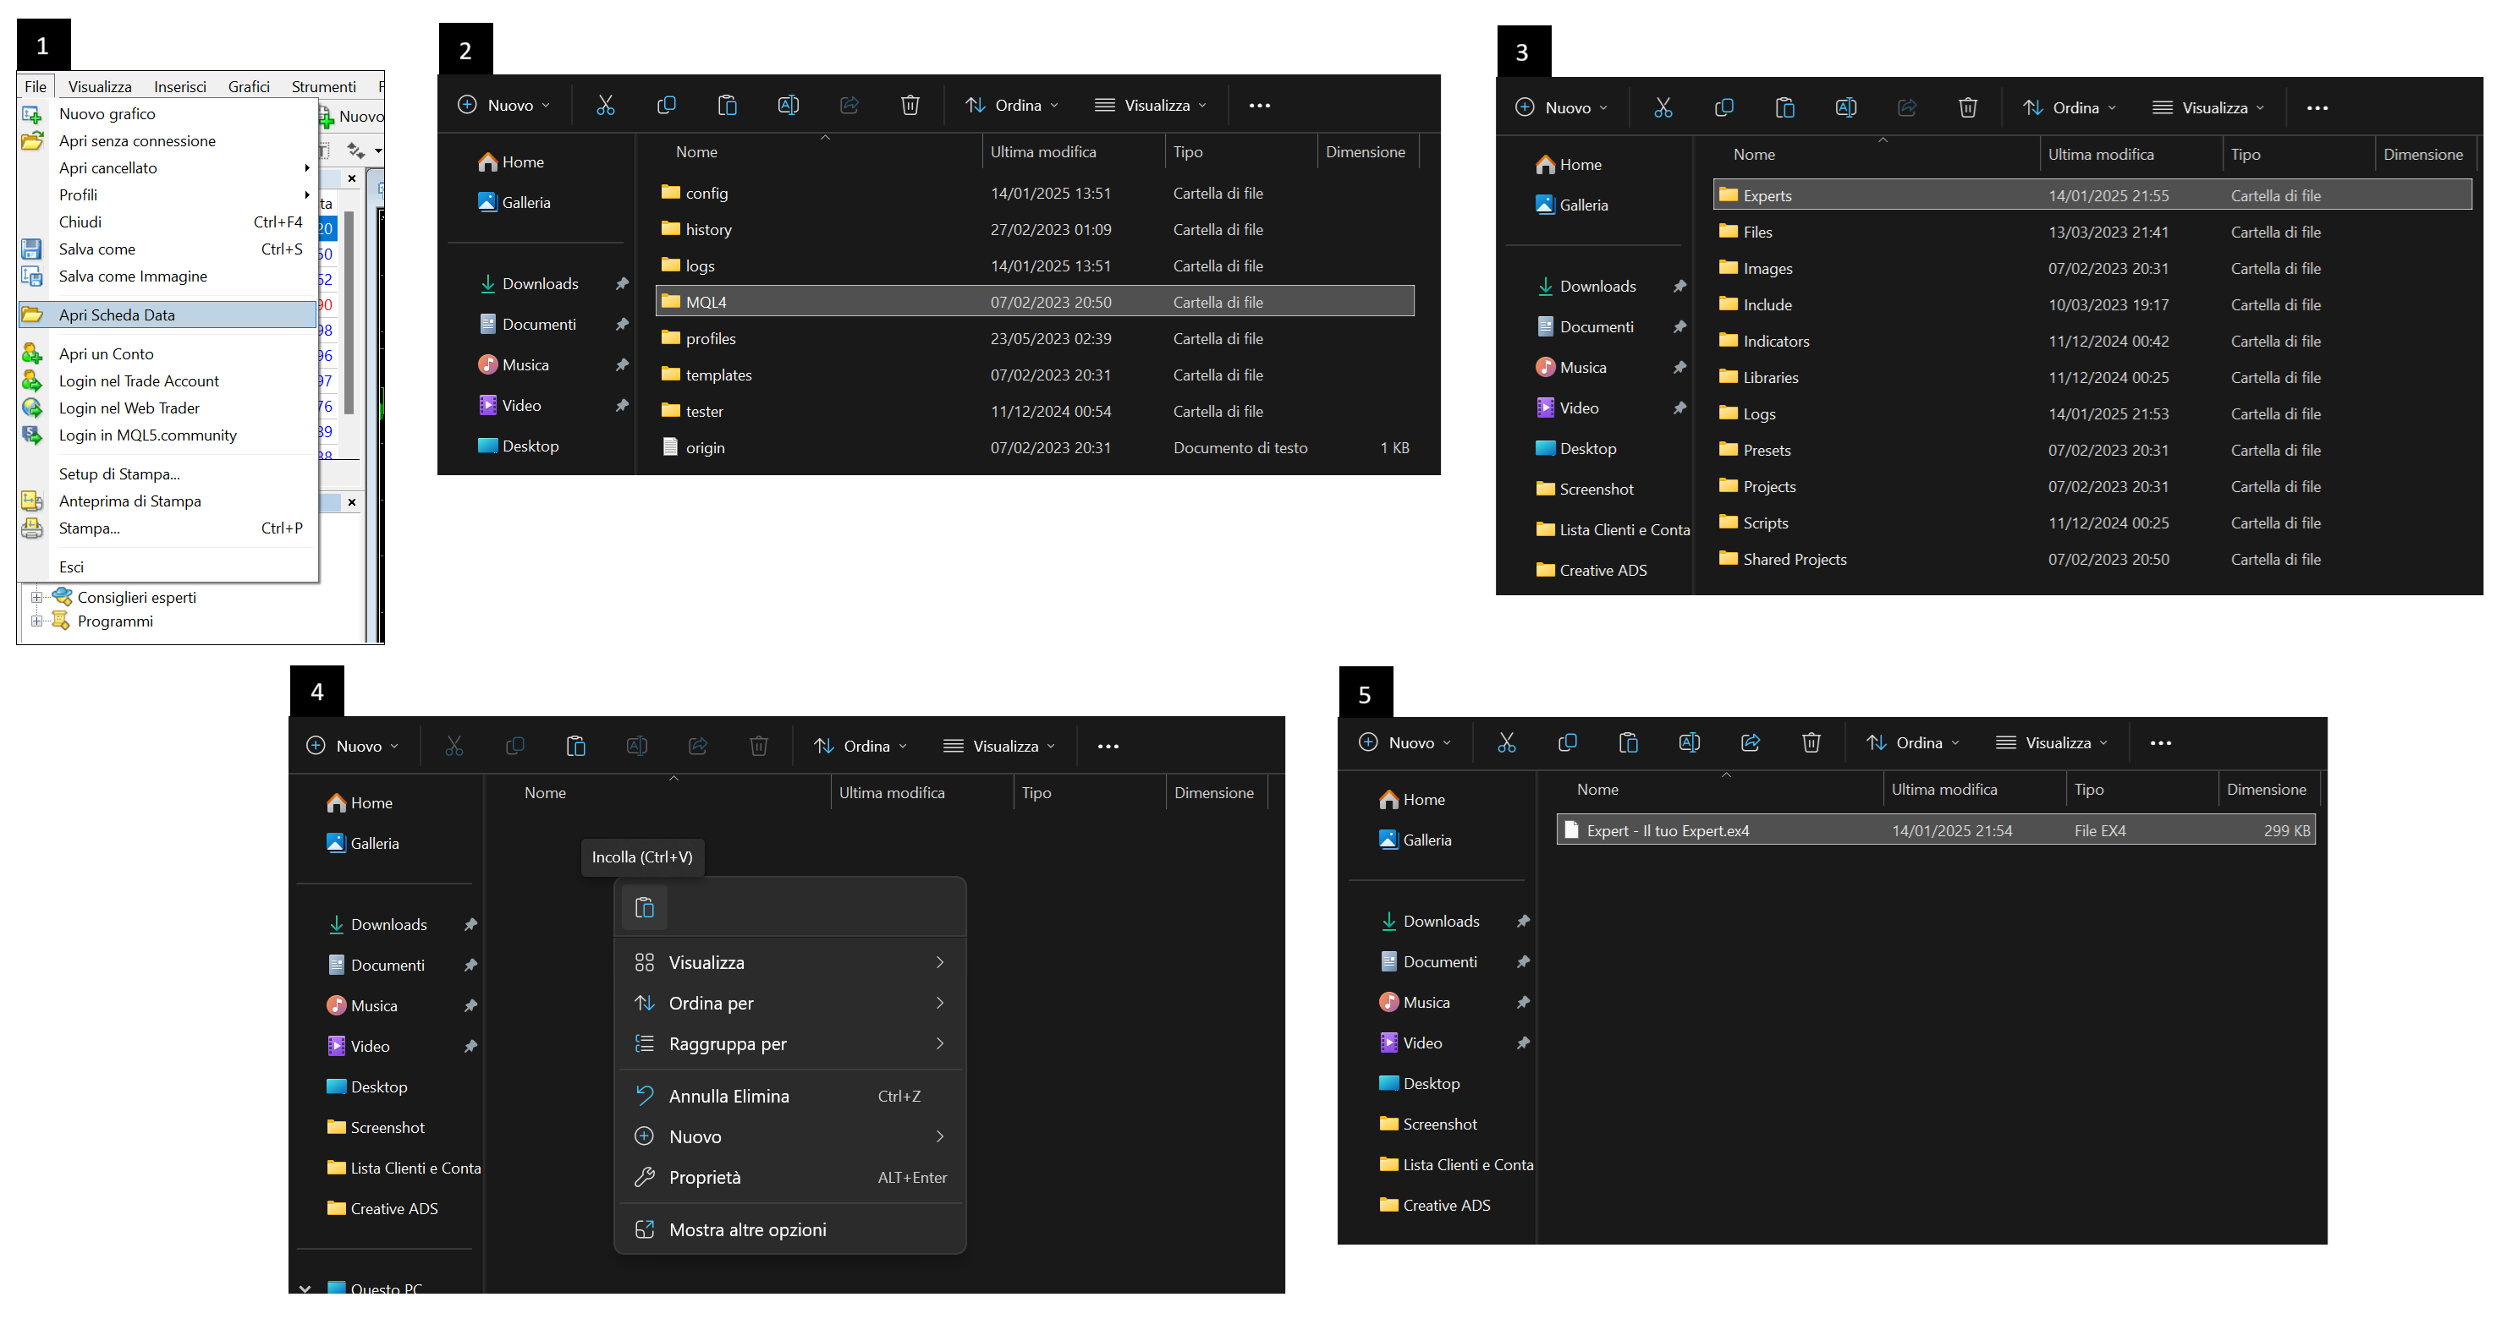This screenshot has width=2512, height=1319.
Task: Click the delete trash icon in panel 3 toolbar
Action: point(1968,108)
